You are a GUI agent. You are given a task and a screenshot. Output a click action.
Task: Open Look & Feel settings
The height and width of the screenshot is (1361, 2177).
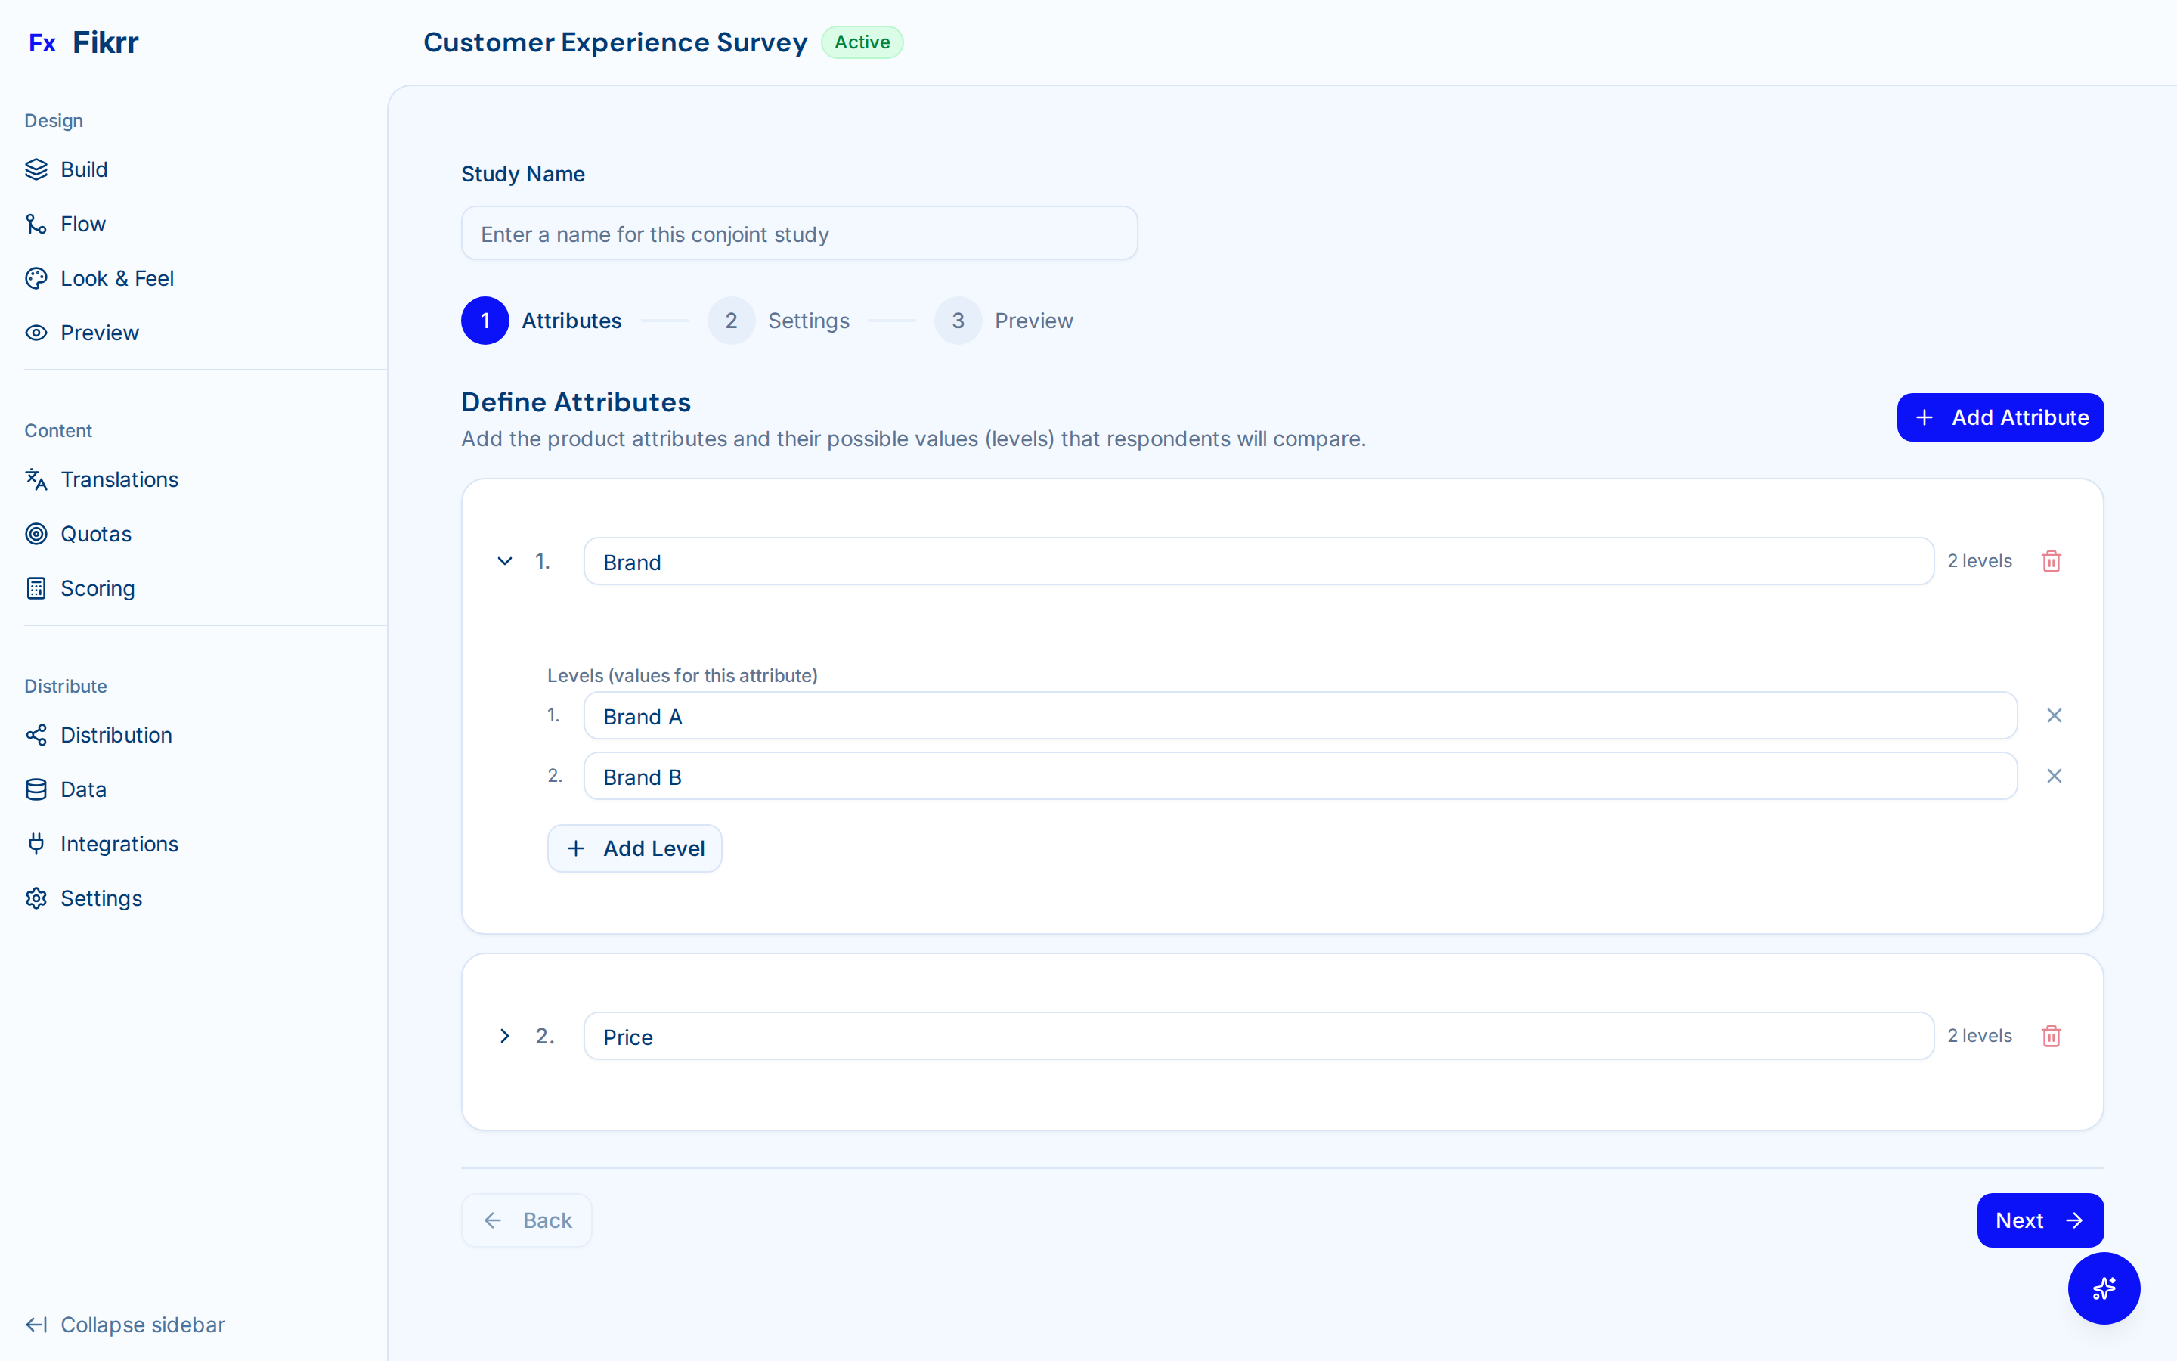point(117,278)
